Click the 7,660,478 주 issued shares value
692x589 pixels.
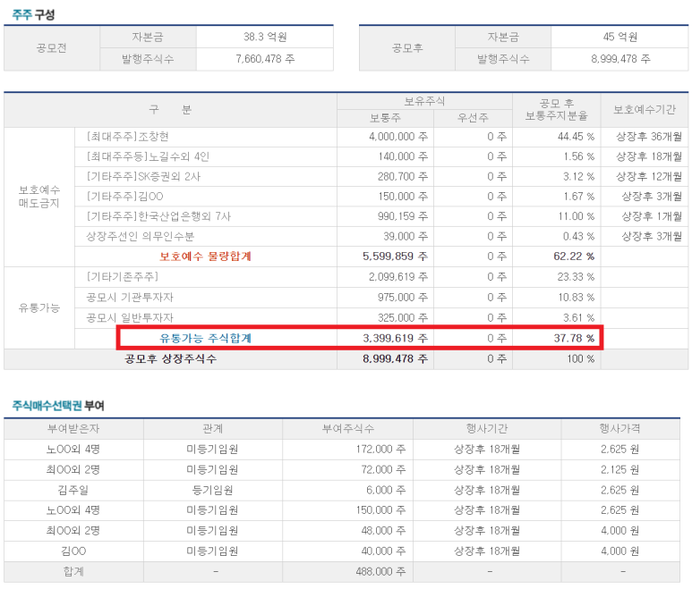click(x=264, y=60)
